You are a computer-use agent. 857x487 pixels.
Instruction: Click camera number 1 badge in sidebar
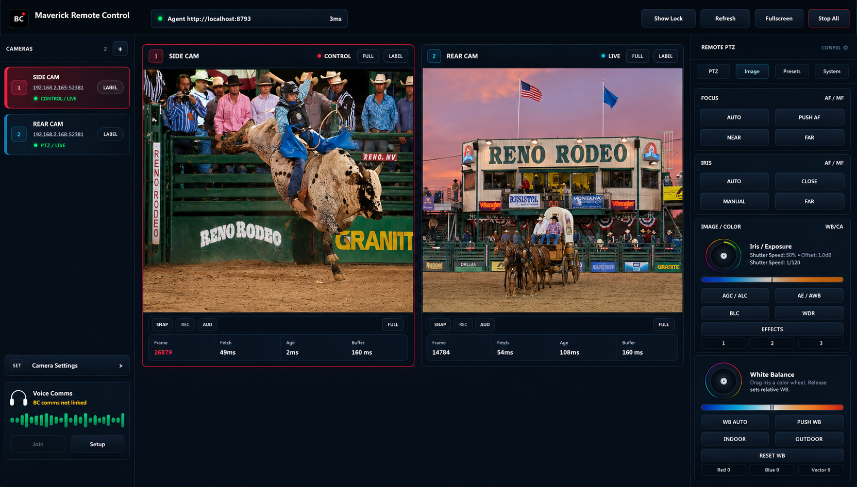click(x=19, y=88)
